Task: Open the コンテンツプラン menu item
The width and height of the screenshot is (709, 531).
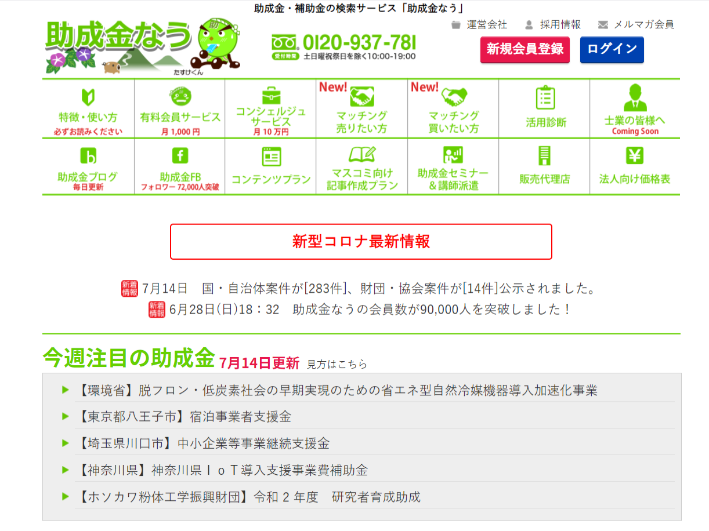Action: 271,166
